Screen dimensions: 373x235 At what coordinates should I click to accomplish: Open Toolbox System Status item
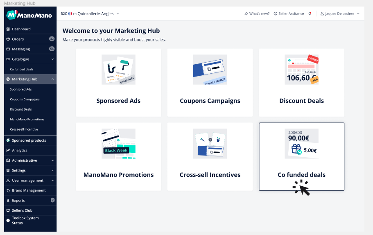pos(30,221)
